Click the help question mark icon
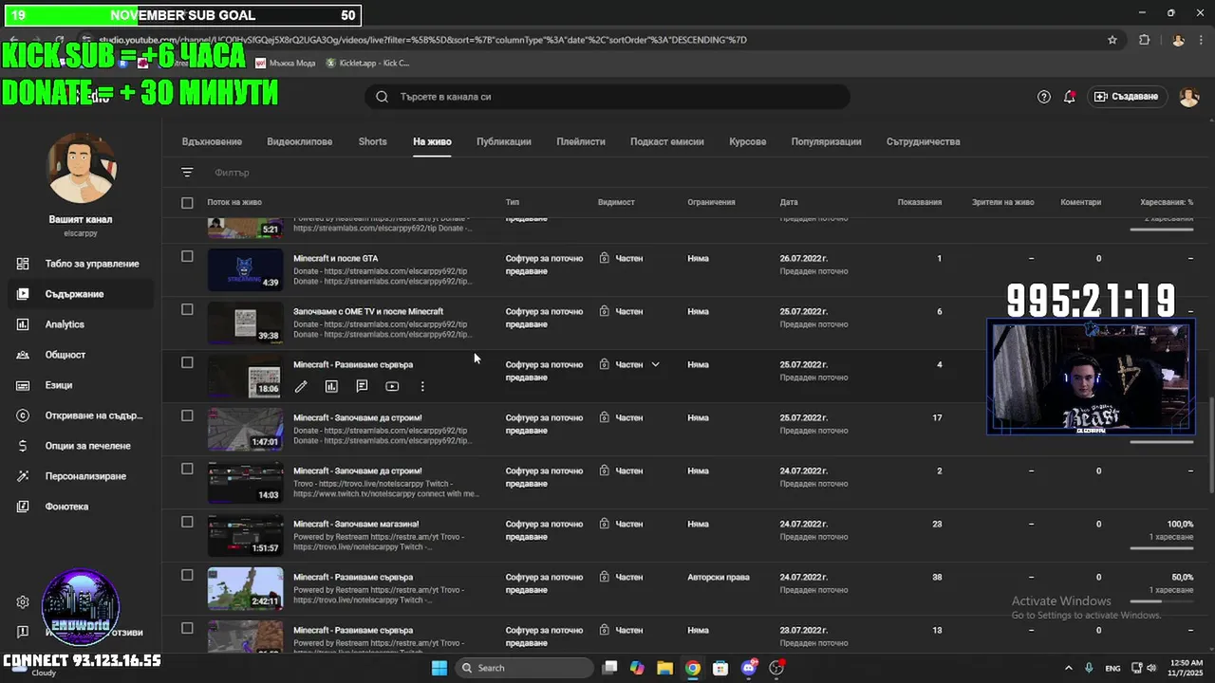Screen dimensions: 1215x683 pos(1044,97)
